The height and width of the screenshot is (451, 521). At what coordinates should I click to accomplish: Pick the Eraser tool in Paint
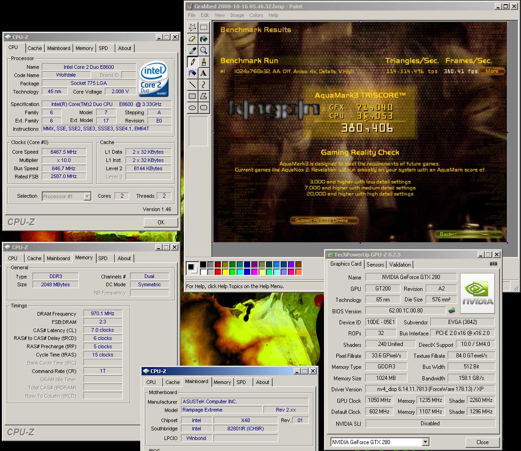(192, 39)
